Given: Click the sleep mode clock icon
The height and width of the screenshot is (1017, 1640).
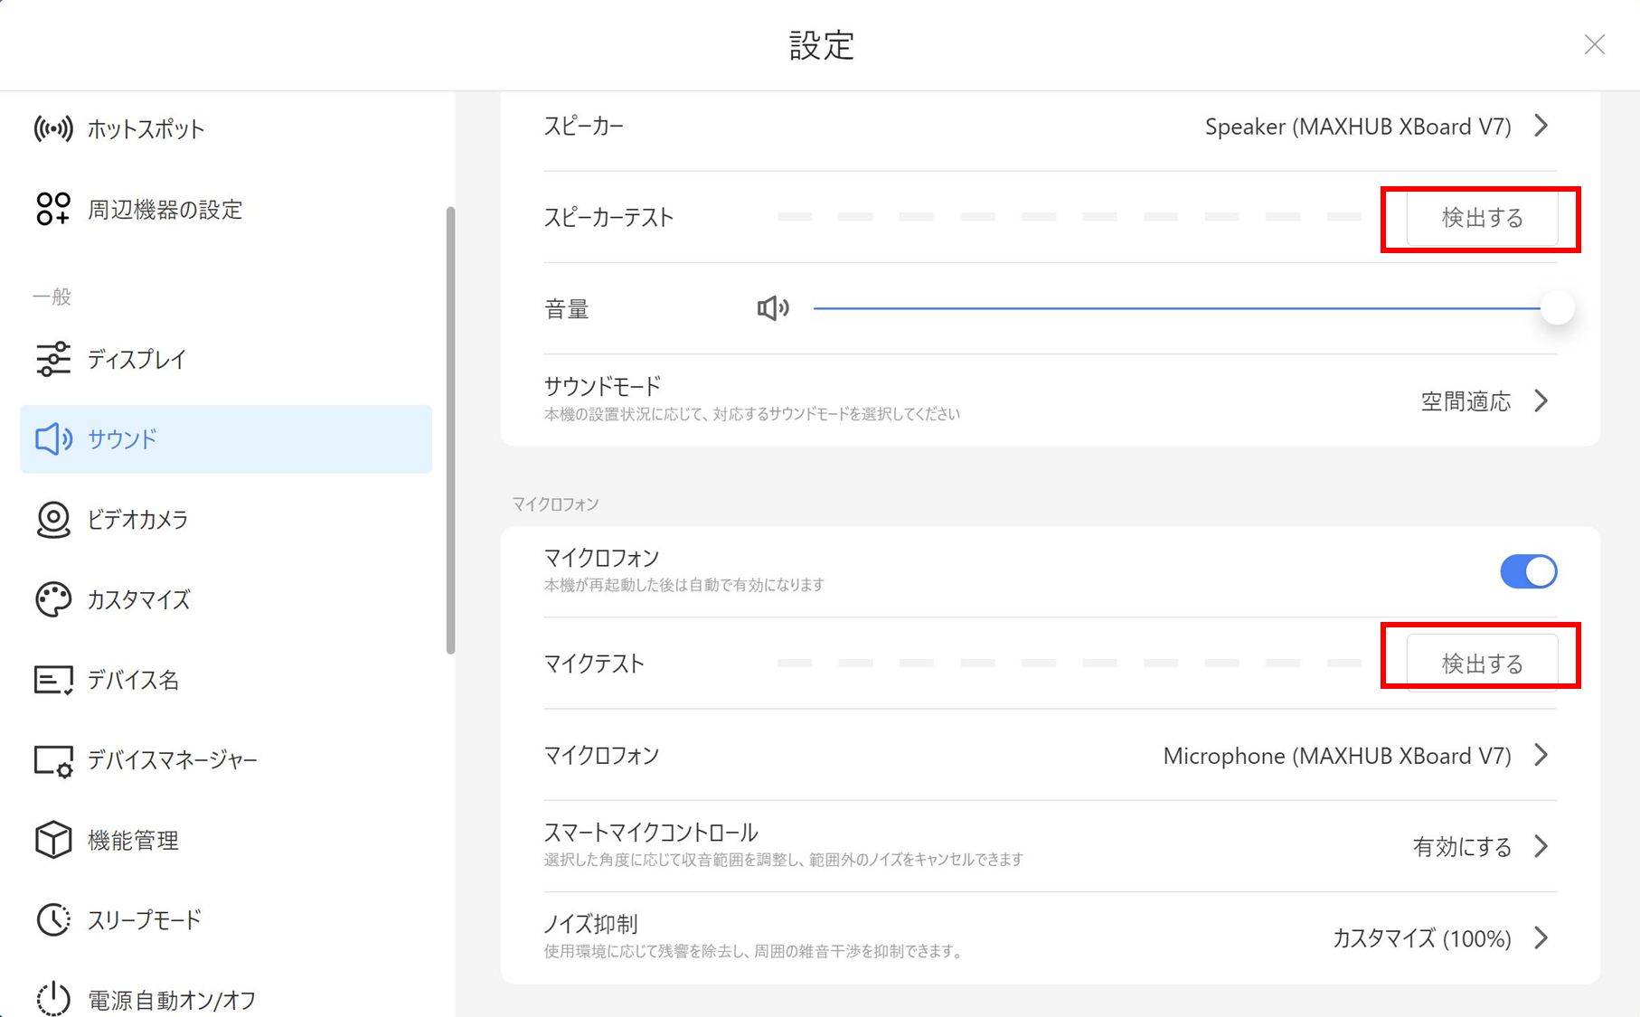Looking at the screenshot, I should (x=53, y=919).
